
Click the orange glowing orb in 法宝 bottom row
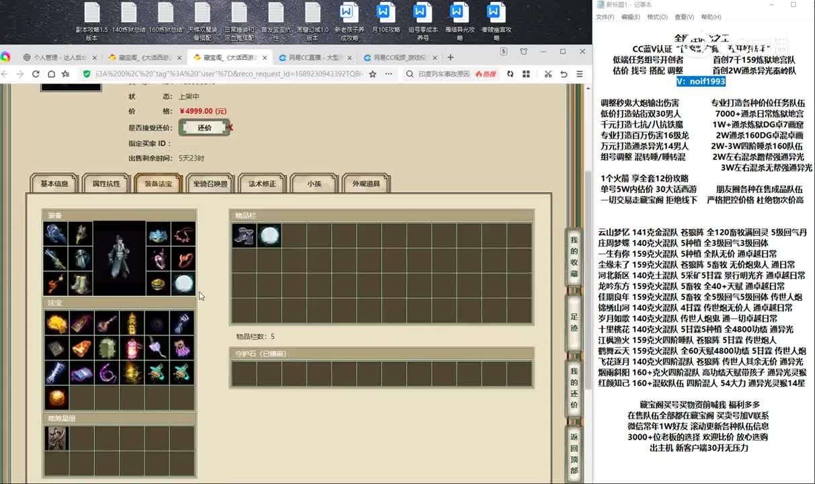(x=56, y=398)
